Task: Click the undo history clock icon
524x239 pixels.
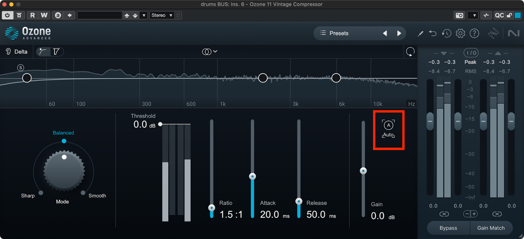Action: (446, 33)
